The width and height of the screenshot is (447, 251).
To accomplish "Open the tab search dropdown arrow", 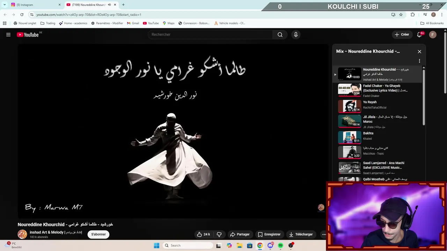I will click(x=5, y=5).
